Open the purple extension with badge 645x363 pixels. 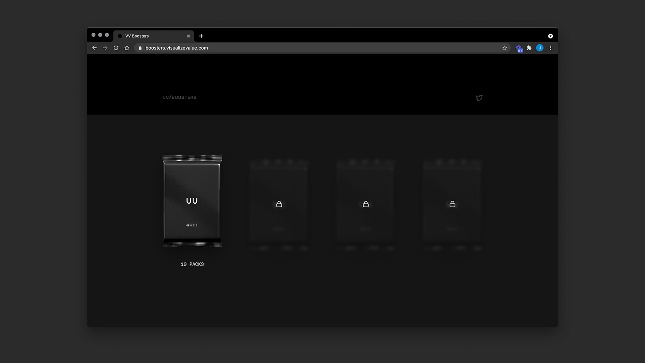(x=519, y=48)
